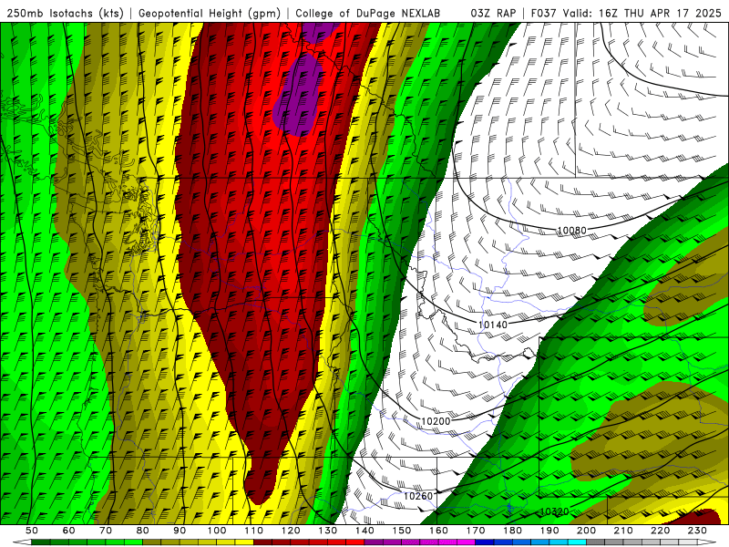
Task: Click the 150 value on the legend scale
Action: 402,531
